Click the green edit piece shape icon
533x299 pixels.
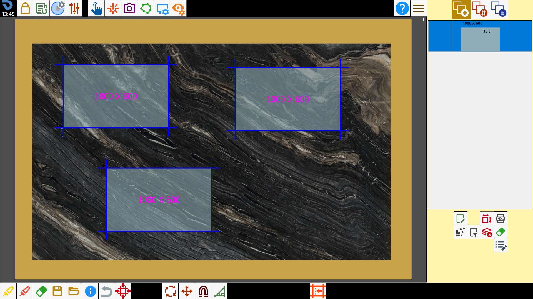tap(460, 218)
